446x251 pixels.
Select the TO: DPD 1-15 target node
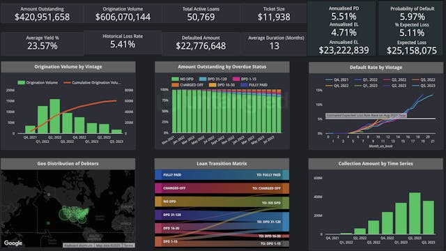click(x=286, y=243)
